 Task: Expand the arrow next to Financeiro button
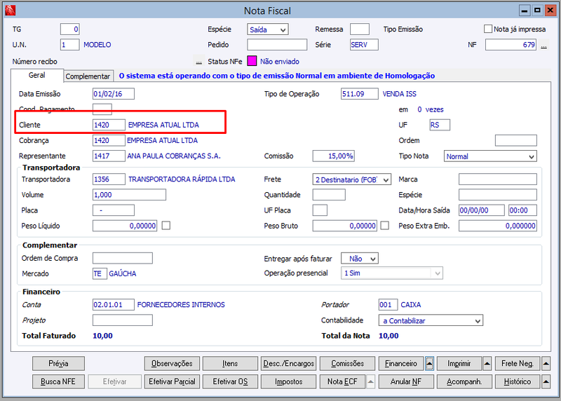429,363
